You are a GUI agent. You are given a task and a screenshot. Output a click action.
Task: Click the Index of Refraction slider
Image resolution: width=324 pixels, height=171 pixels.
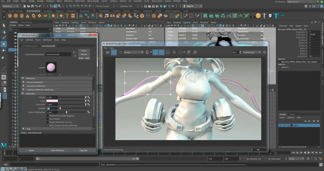click(72, 112)
